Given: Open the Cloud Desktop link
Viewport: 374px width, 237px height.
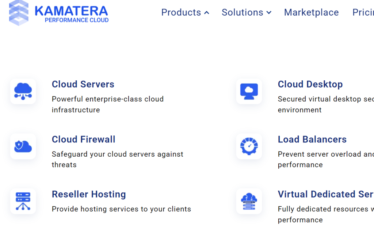Looking at the screenshot, I should coord(310,84).
